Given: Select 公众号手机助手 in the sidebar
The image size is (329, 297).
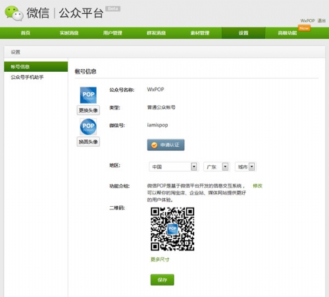Looking at the screenshot, I should (27, 77).
